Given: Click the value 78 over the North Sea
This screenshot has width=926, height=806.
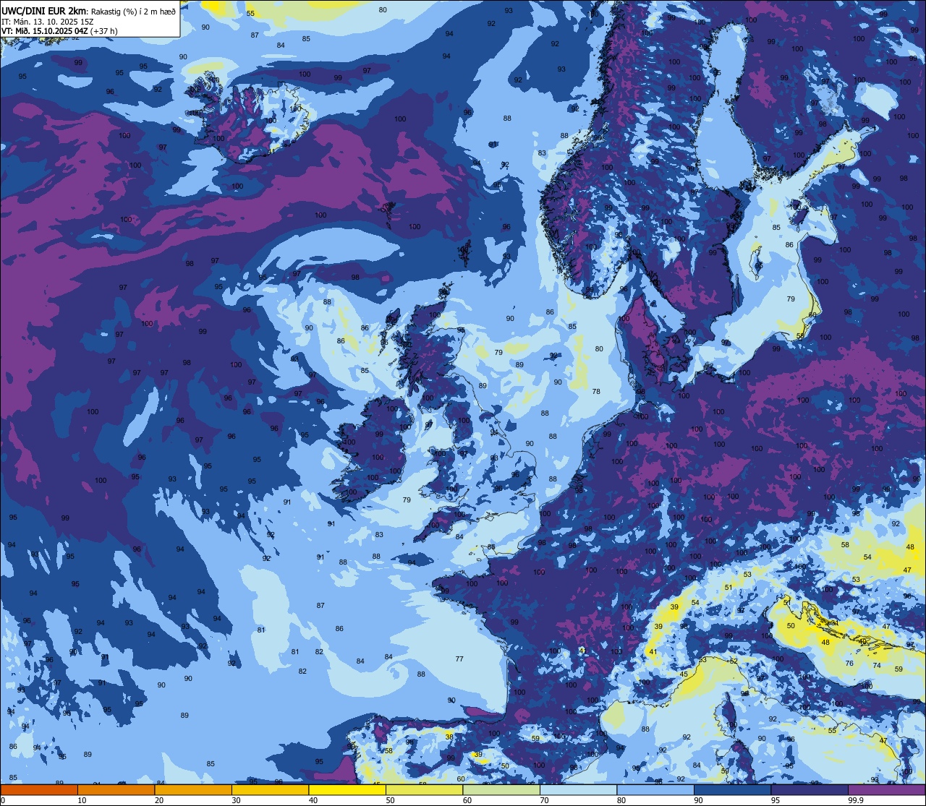Looking at the screenshot, I should coord(596,391).
